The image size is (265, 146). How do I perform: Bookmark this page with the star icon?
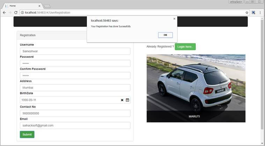pos(247,13)
